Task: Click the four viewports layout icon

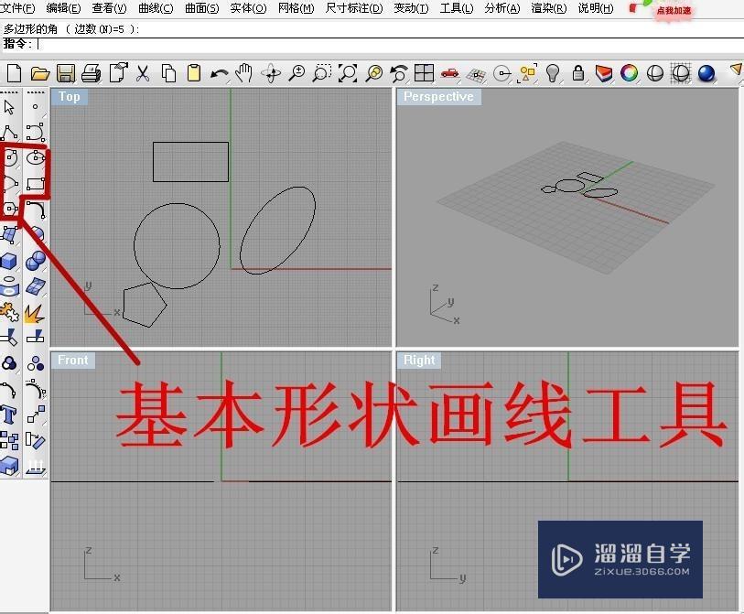Action: tap(425, 73)
